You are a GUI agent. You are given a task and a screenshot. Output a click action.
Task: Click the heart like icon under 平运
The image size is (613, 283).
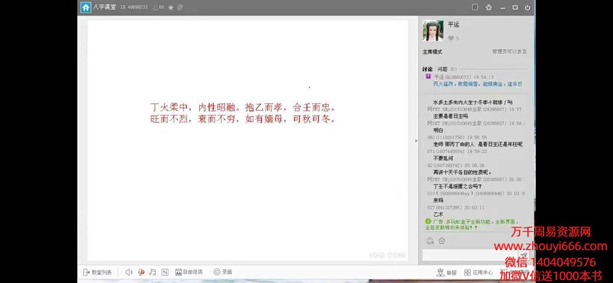pos(450,38)
